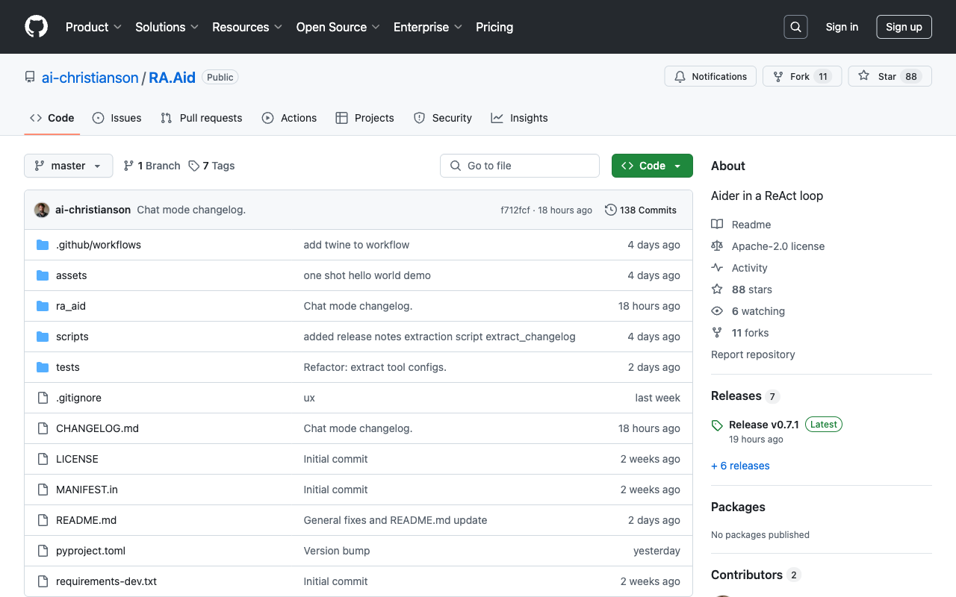Click the fork icon beside 11 forks
Image resolution: width=956 pixels, height=597 pixels.
tap(717, 333)
